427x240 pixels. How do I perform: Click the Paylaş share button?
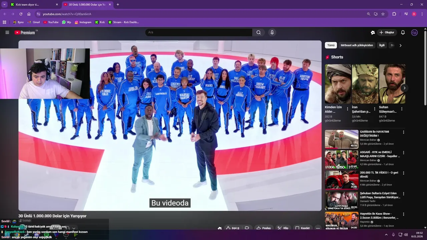[263, 228]
